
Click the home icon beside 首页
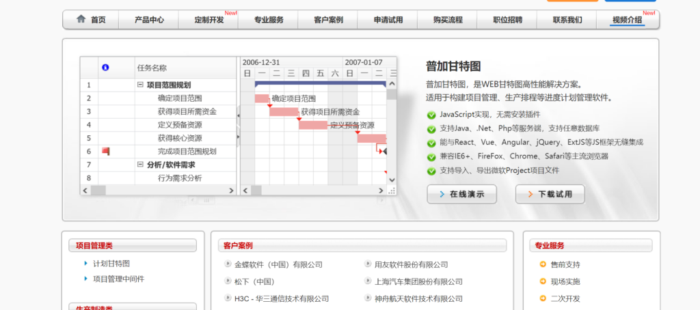[x=81, y=19]
